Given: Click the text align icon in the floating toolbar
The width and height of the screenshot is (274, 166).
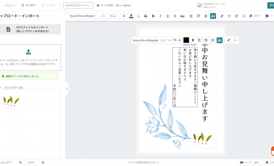Looking at the screenshot, I should click(199, 40).
